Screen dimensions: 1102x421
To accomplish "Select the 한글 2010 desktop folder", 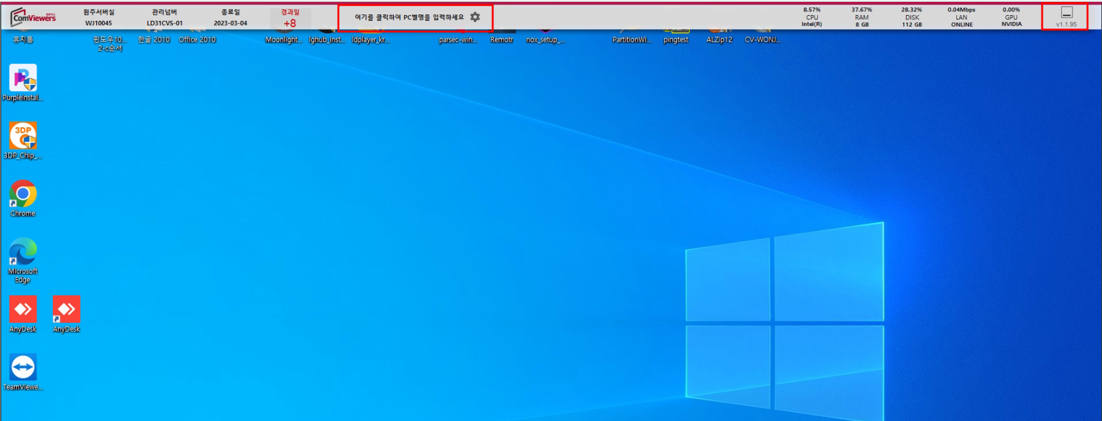I will (x=154, y=37).
